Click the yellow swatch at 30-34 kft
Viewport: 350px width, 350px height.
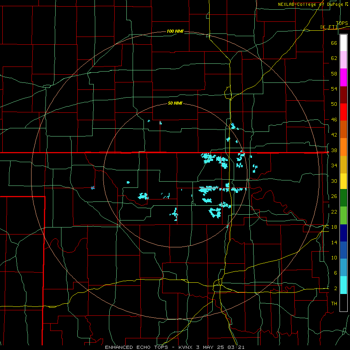(343, 181)
